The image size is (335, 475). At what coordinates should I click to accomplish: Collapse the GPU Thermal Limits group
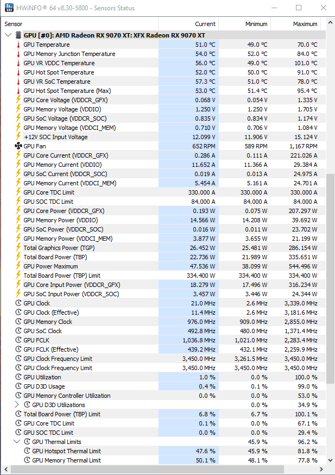[x=17, y=442]
